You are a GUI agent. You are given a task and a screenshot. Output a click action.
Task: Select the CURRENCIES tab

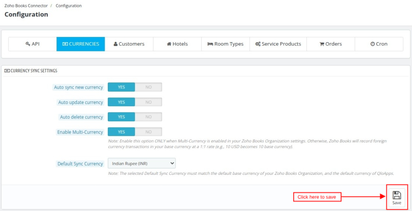(x=80, y=44)
